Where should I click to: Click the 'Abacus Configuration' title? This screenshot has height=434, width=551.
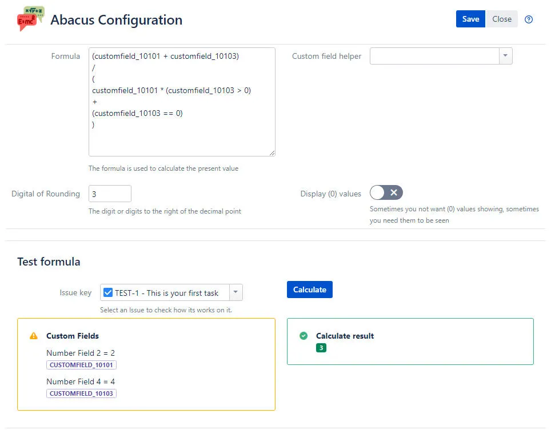tap(116, 20)
